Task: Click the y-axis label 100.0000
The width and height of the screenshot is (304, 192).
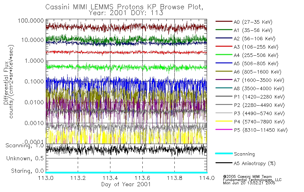Action: pos(31,20)
